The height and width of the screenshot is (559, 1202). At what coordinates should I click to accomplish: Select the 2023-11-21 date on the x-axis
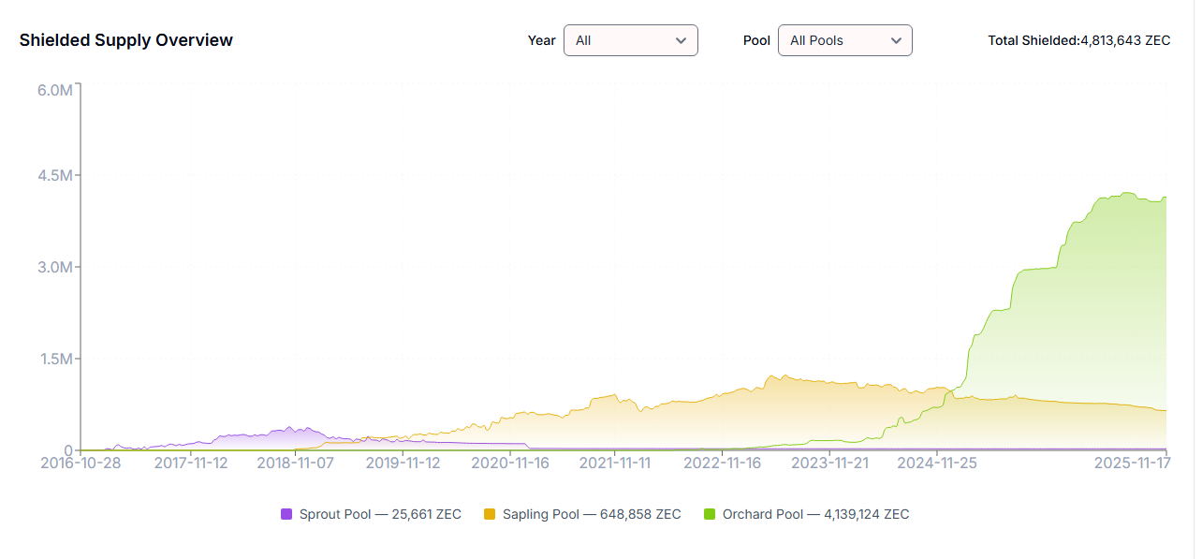pos(829,463)
